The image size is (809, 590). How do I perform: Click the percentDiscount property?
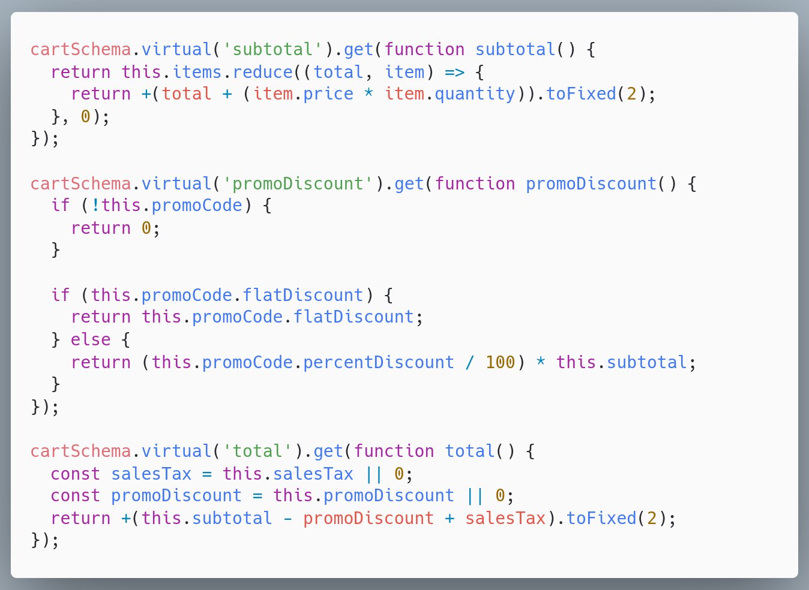pos(379,363)
